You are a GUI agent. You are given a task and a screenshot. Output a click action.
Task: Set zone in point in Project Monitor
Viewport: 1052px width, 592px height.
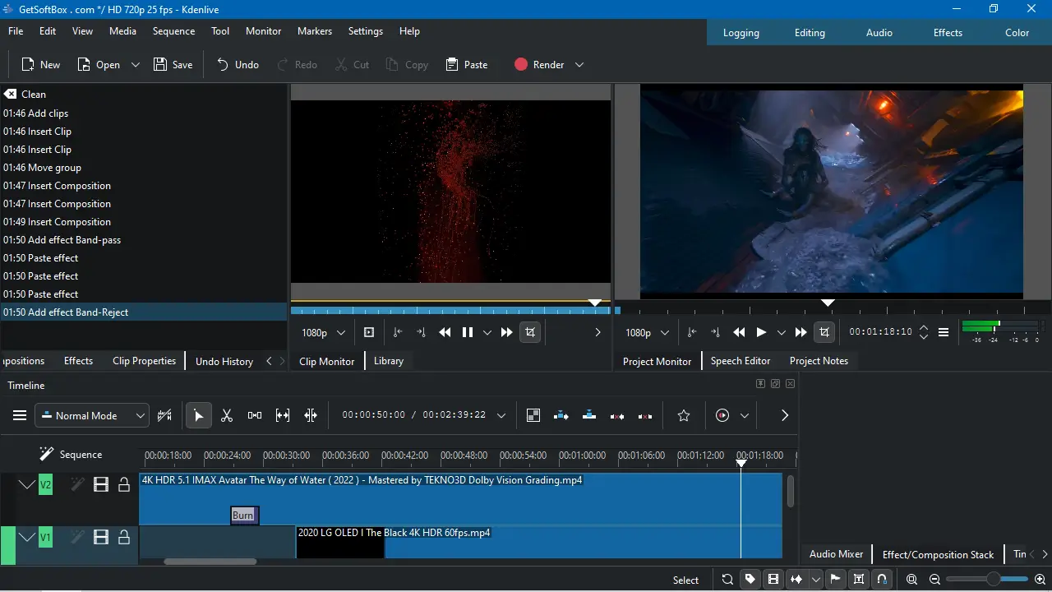tap(692, 332)
